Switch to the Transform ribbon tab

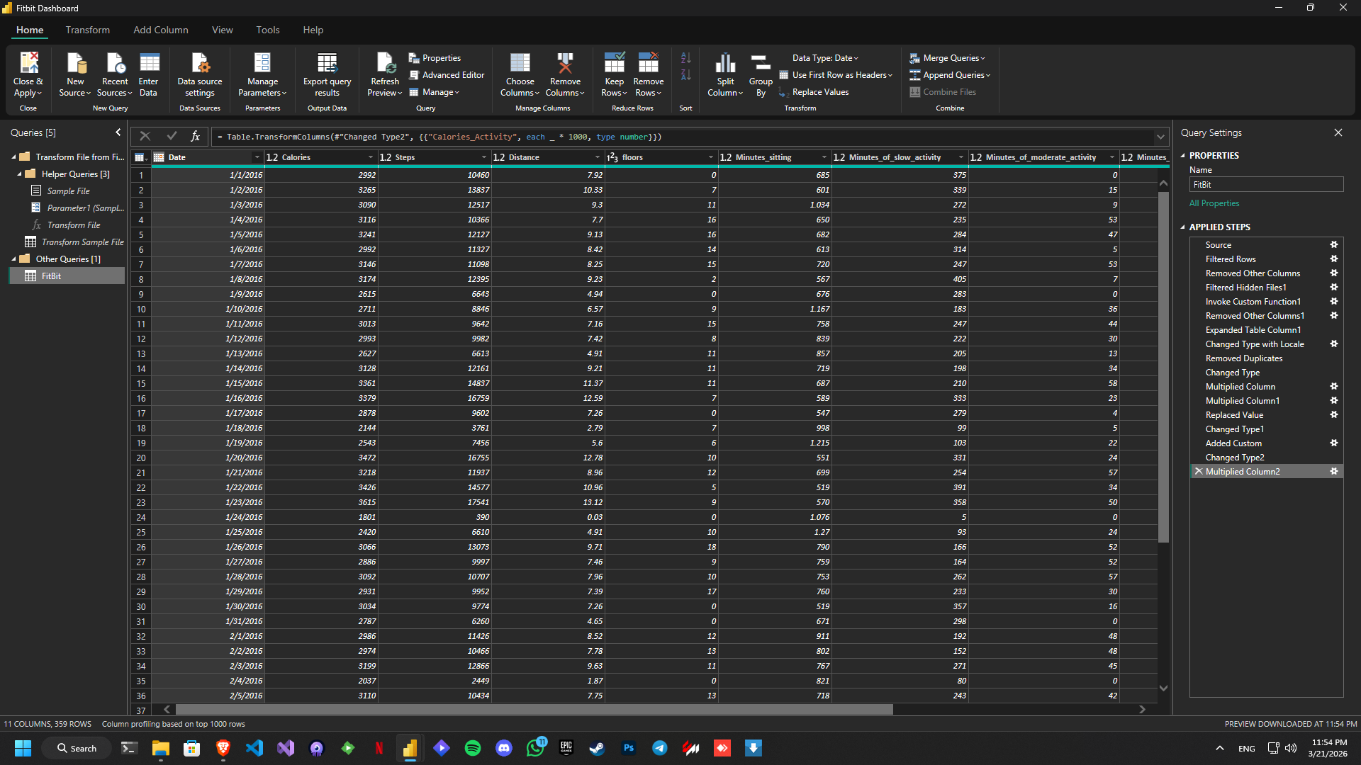[87, 30]
